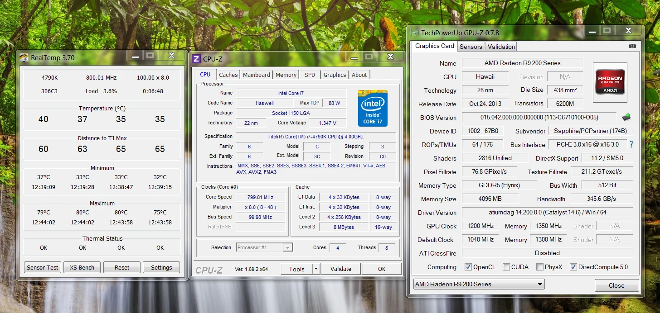The height and width of the screenshot is (313, 660).
Task: Click OK in the CPU-Z window
Action: 382,269
